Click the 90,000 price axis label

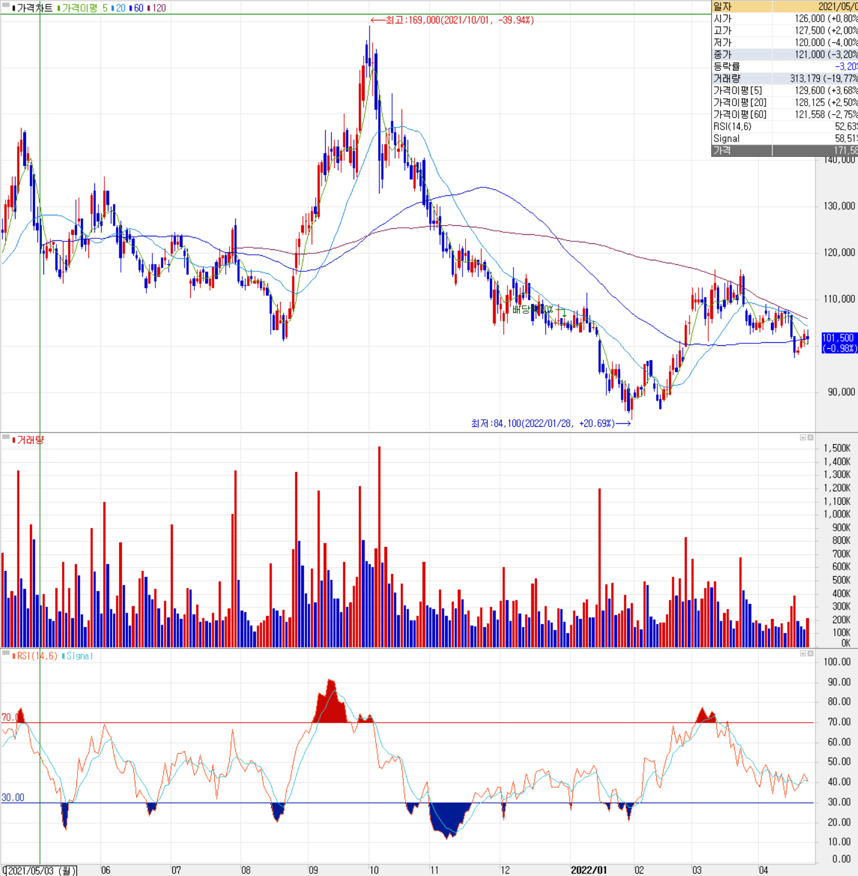point(842,392)
